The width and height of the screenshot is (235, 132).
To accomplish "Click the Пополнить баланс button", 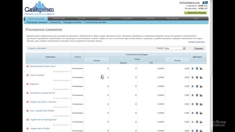I will pos(196,13).
